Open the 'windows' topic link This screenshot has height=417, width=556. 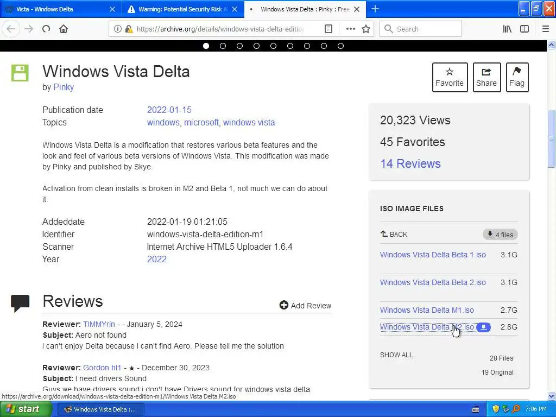tap(163, 122)
